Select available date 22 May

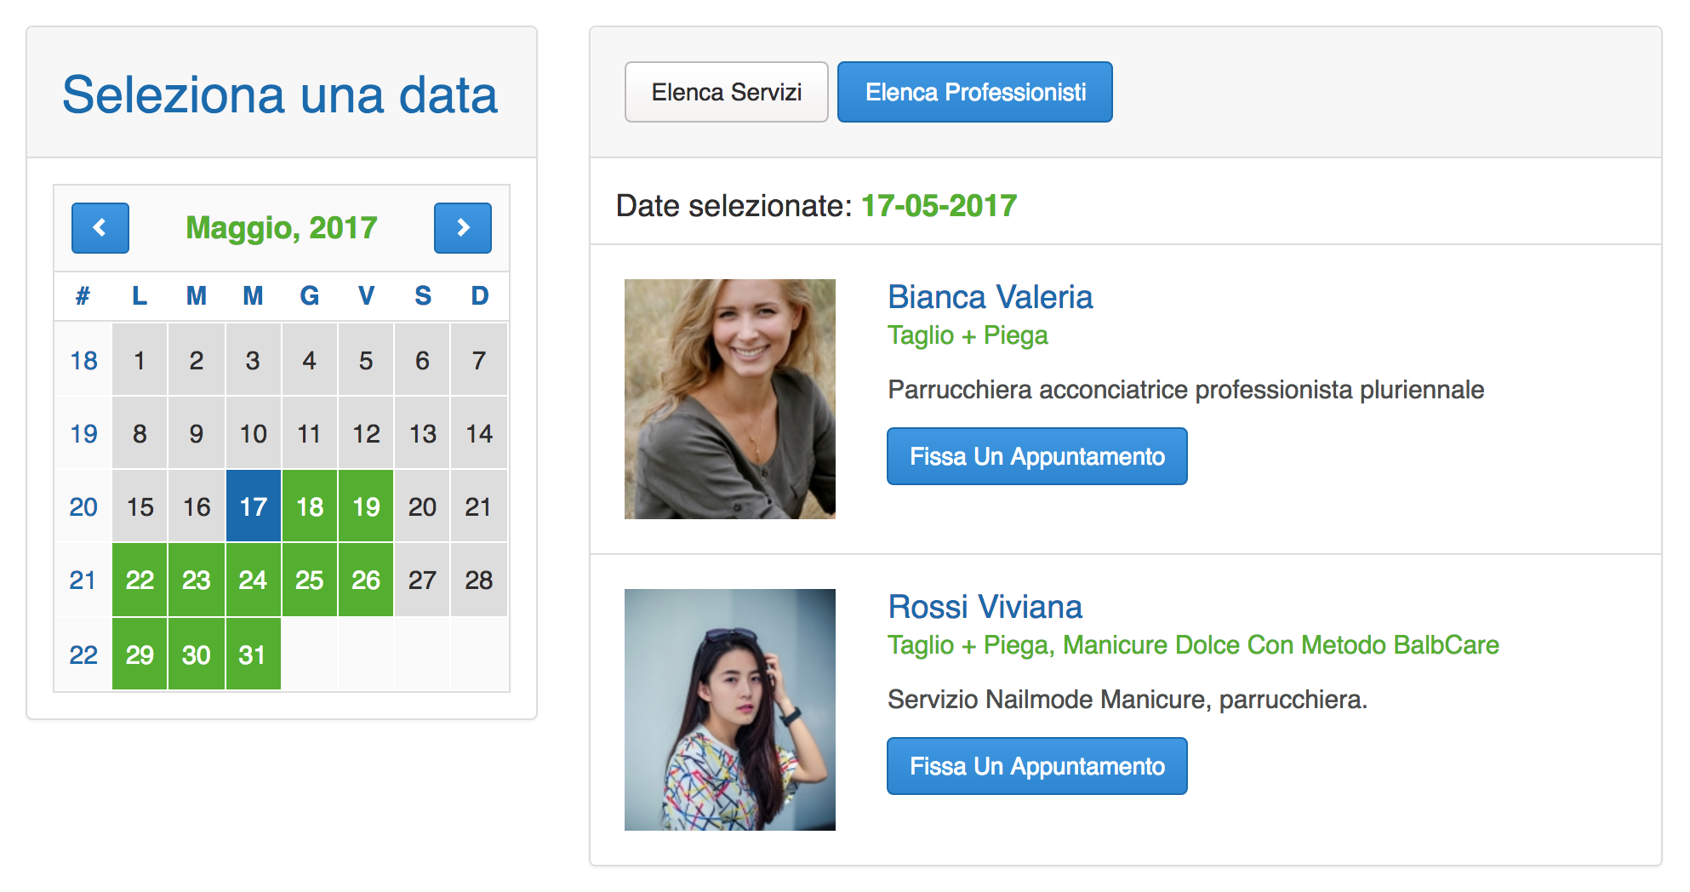pyautogui.click(x=140, y=580)
